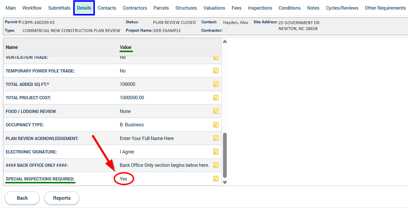Switch to the Workflow tab

[32, 8]
